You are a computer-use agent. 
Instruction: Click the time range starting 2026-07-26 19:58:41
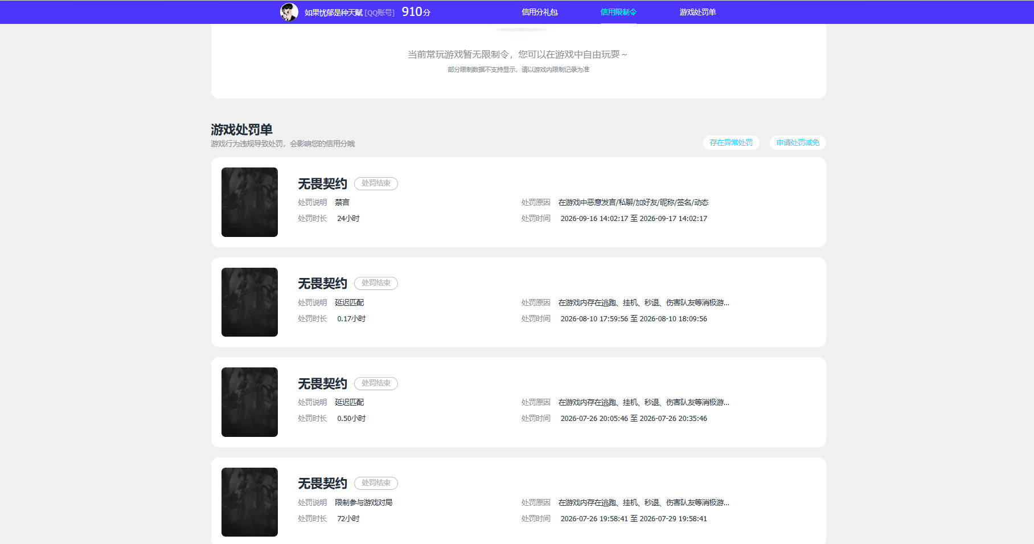pos(634,519)
